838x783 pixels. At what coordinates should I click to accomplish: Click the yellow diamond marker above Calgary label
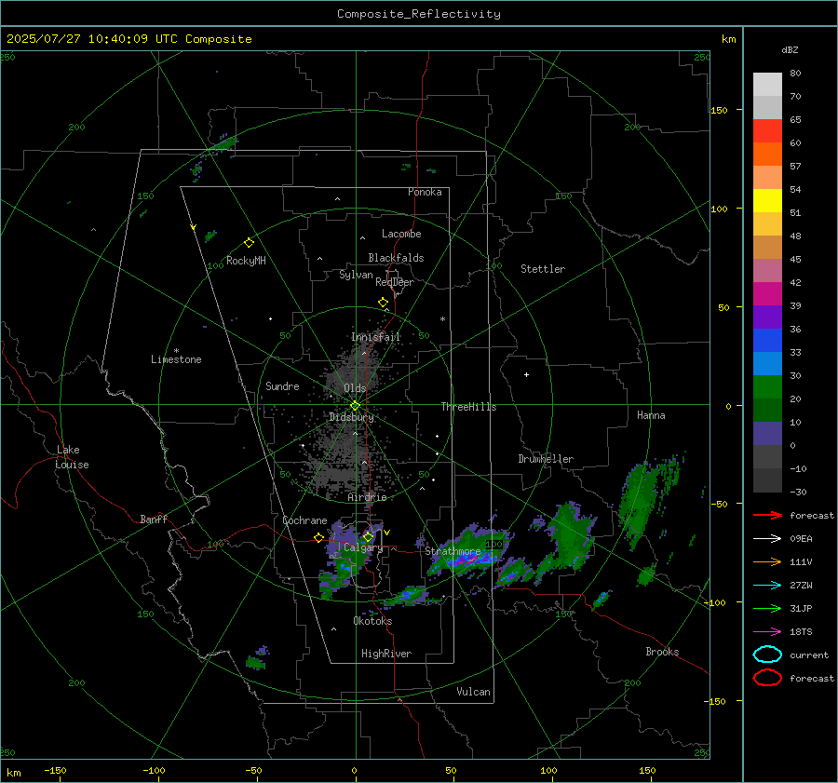(368, 536)
